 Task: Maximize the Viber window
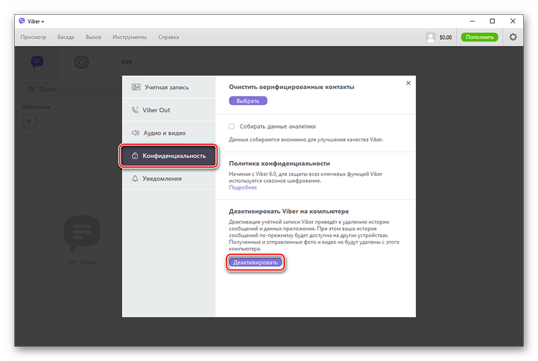click(492, 22)
